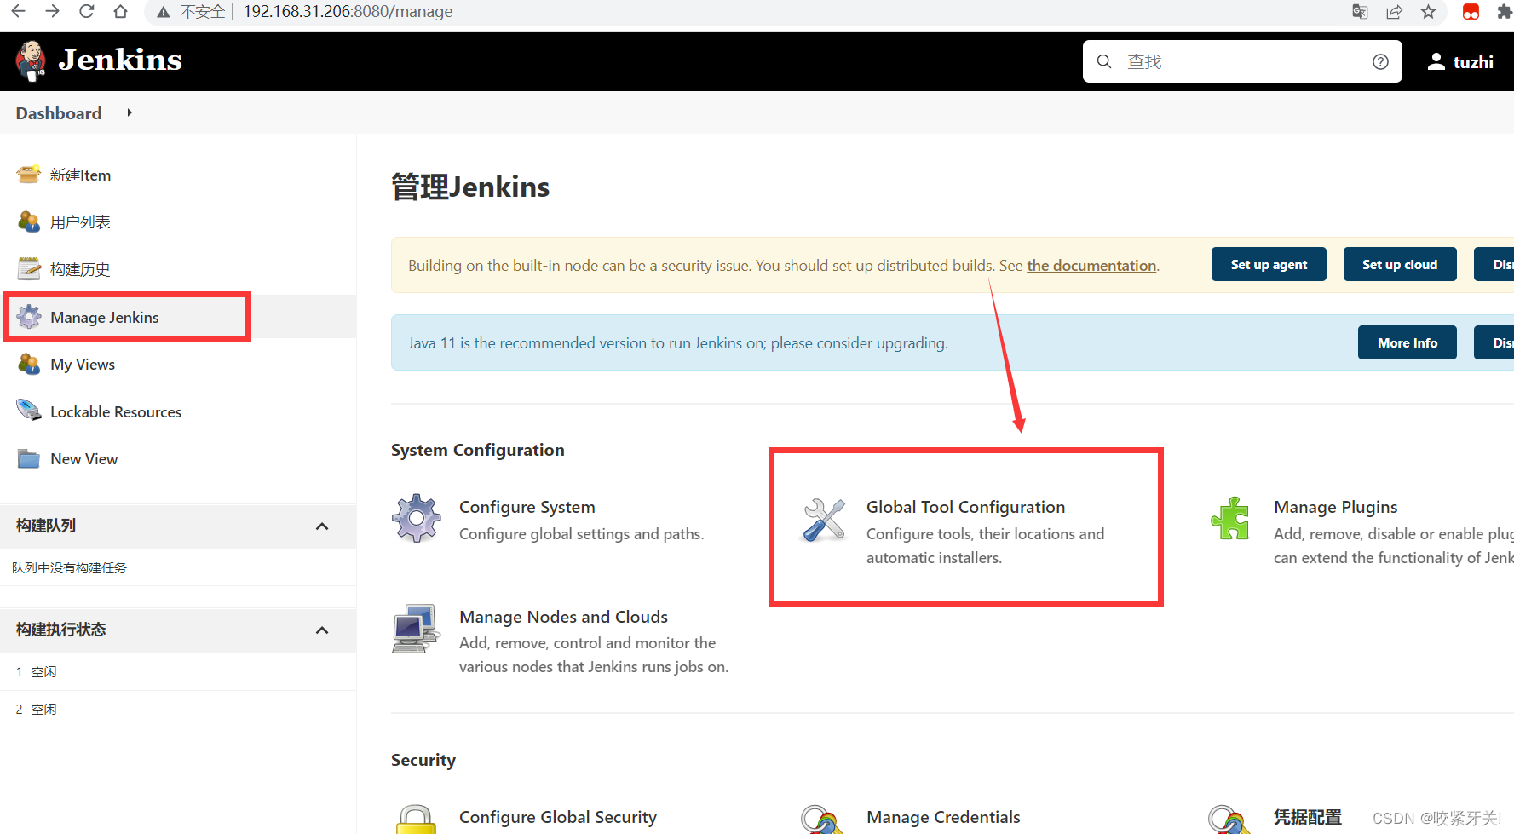This screenshot has width=1514, height=834.
Task: Click the Global Tool Configuration wrench icon
Action: (824, 520)
